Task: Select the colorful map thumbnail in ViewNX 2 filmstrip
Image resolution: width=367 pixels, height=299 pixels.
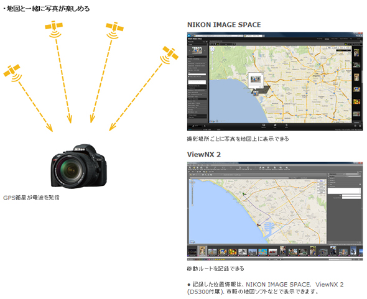Action: pyautogui.click(x=262, y=252)
